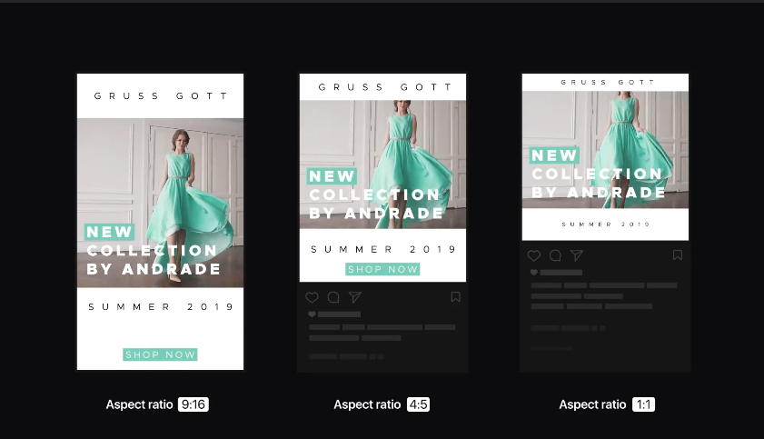Click bookmark icon under 1:1 ad
Screen dimensions: 764x439
tap(678, 254)
